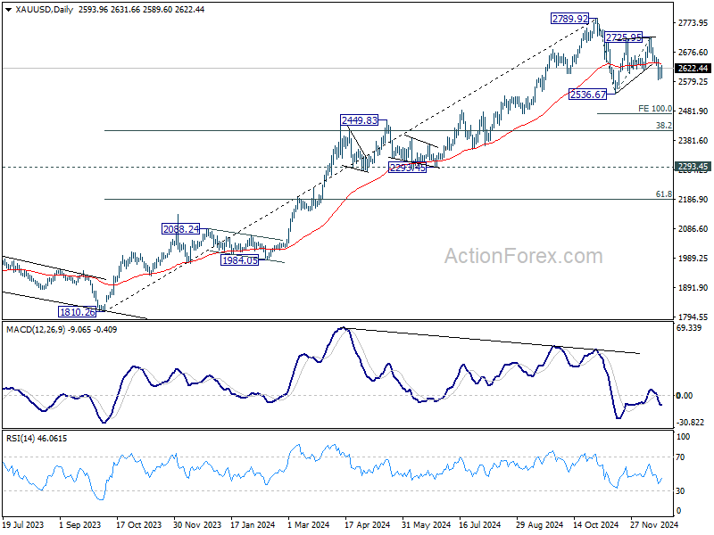Click the 1989.25 price axis value
The image size is (714, 535).
click(693, 258)
